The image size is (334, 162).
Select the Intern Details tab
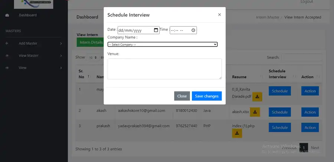91,42
